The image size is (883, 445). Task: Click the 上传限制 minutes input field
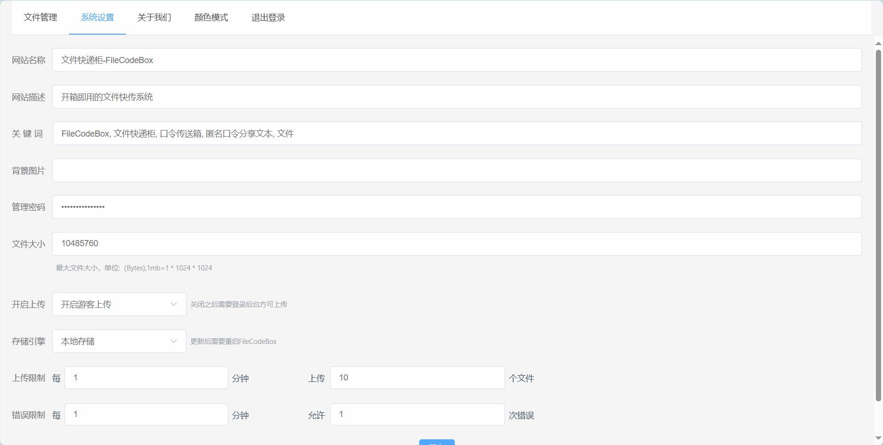tap(146, 378)
